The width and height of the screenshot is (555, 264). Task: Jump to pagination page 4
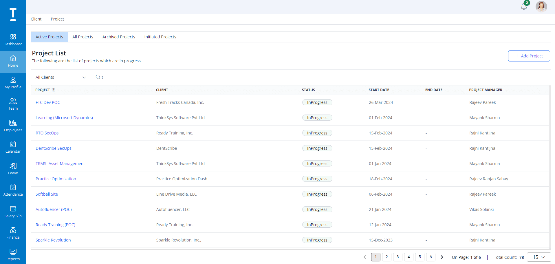(x=409, y=257)
